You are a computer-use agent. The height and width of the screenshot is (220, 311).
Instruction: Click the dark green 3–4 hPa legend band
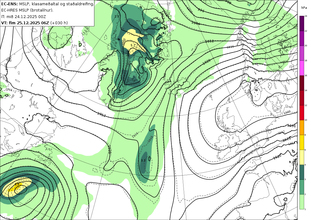pyautogui.click(x=302, y=172)
